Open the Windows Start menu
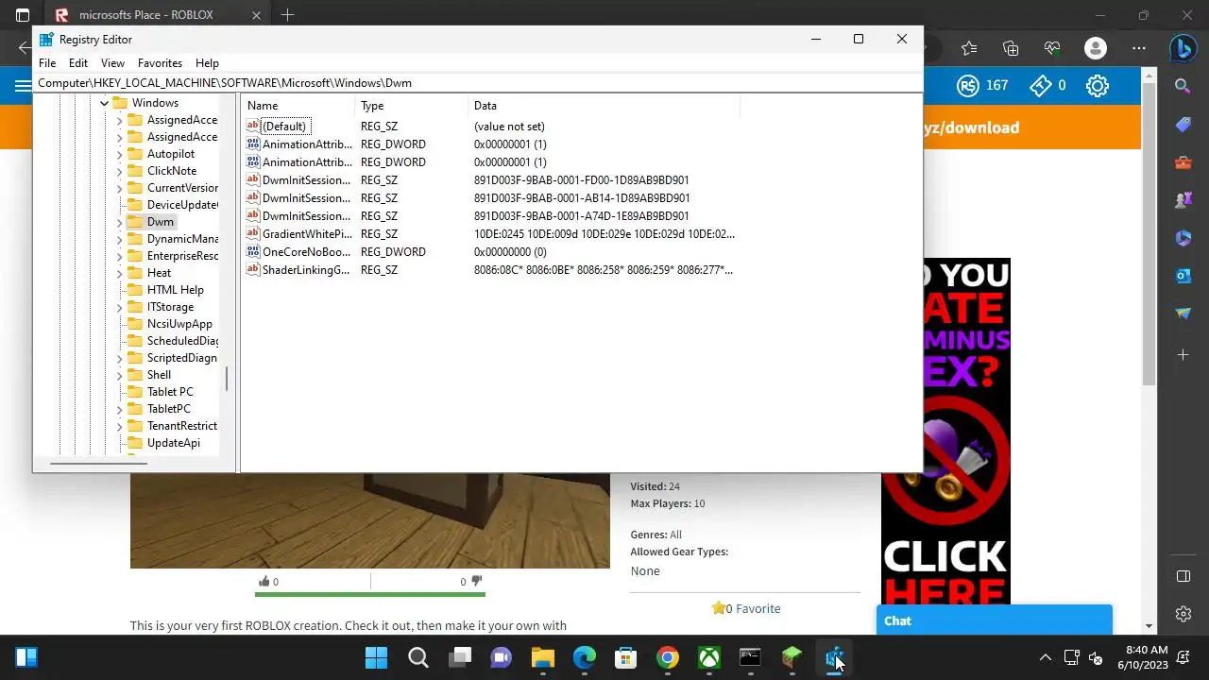Screen dimensions: 1209x680 (376, 657)
